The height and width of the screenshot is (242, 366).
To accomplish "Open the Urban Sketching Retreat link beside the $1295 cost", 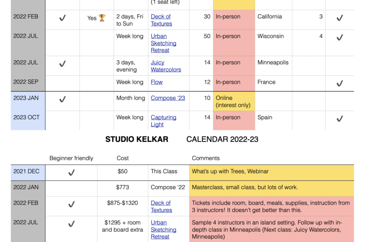I will click(163, 229).
